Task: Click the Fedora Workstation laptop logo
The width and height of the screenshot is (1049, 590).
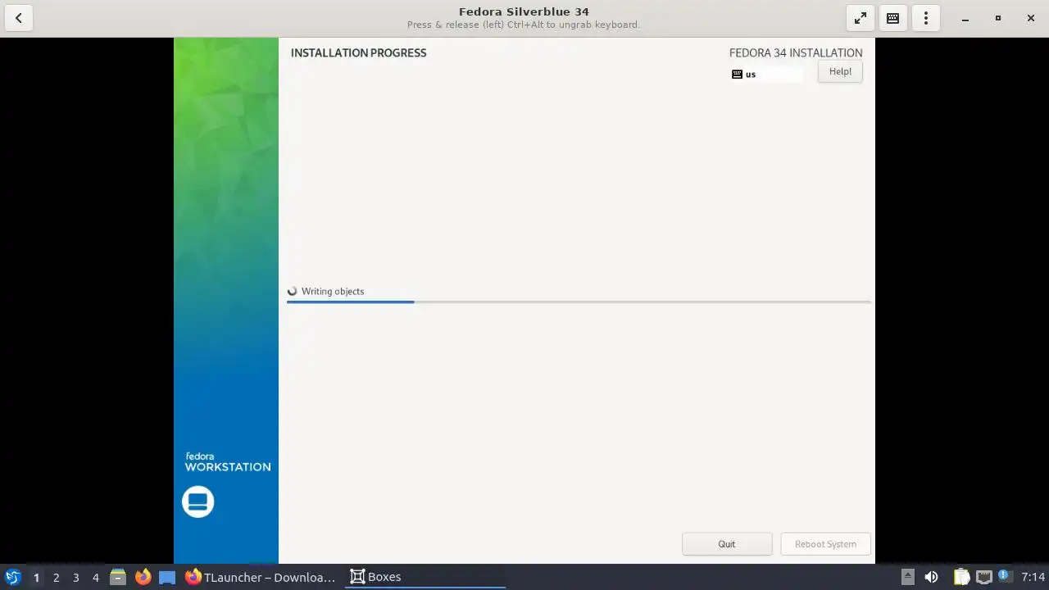Action: pos(198,501)
